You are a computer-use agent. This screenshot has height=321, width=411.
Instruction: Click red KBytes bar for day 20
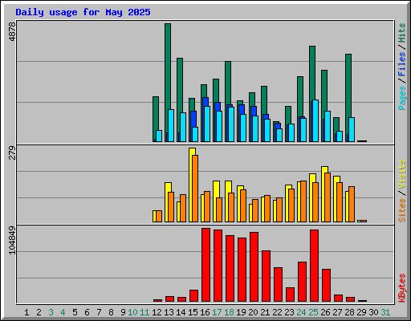click(254, 266)
